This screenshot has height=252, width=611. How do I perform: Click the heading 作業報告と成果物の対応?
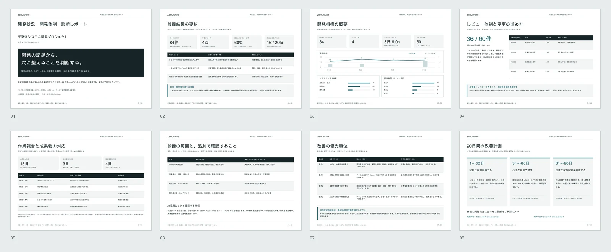click(41, 146)
